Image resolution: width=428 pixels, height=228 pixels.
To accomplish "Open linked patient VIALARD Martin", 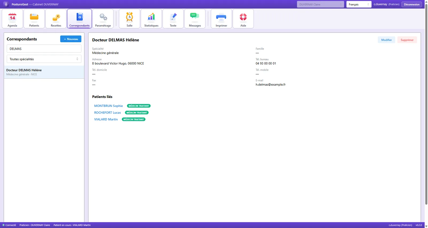I will (106, 119).
